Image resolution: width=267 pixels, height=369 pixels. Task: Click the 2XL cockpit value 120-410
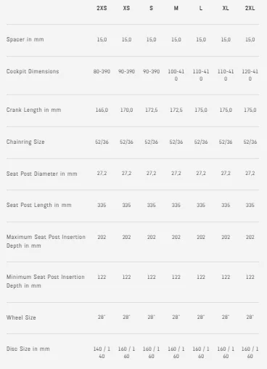click(x=250, y=75)
